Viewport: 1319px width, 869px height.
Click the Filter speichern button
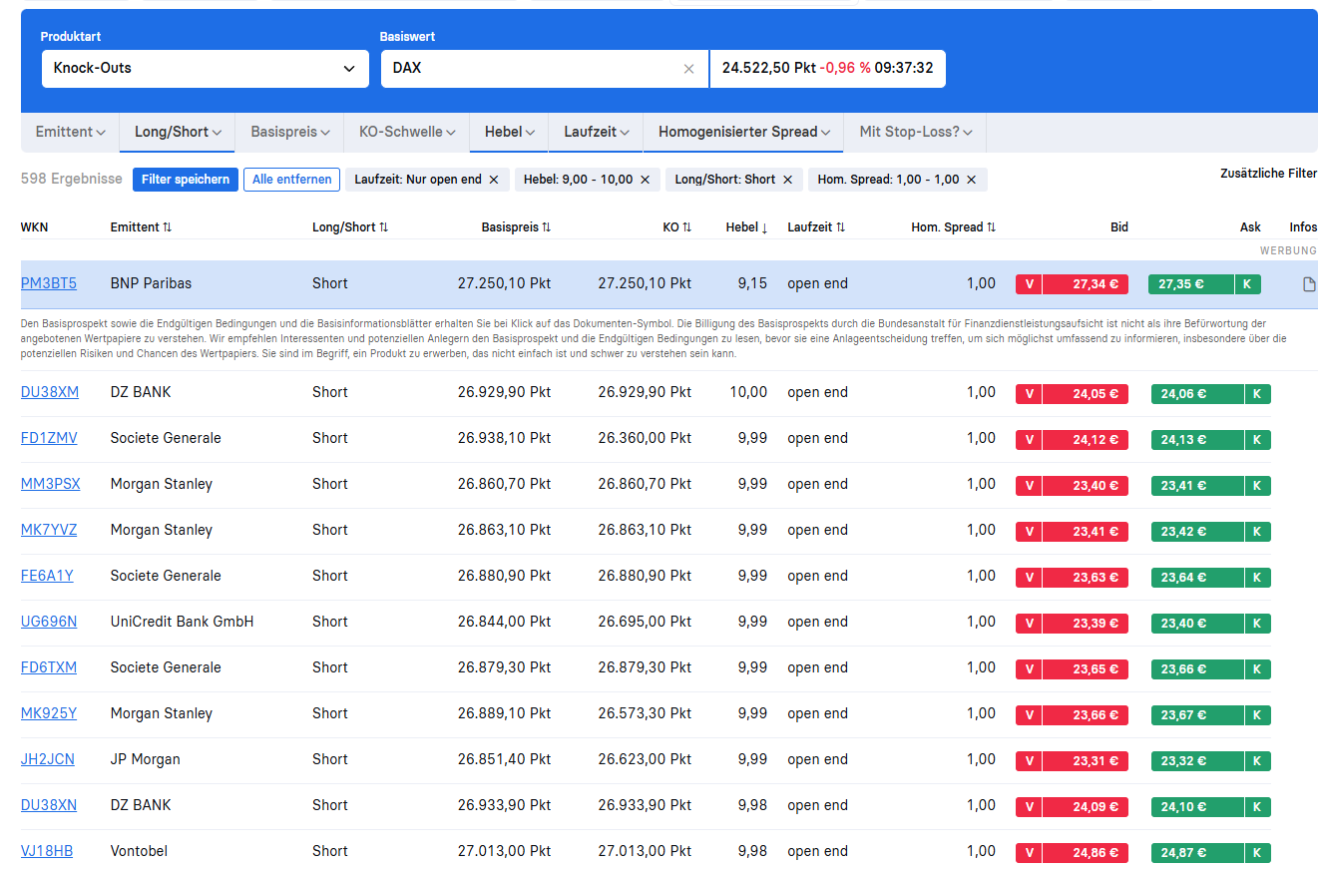tap(186, 180)
